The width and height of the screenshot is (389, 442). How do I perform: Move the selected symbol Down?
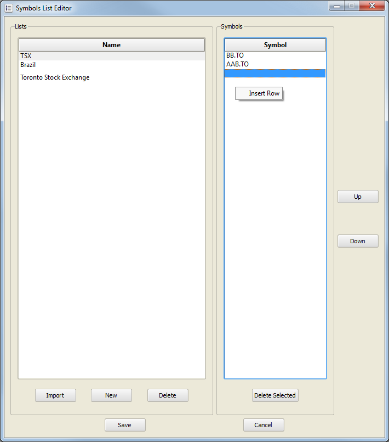click(x=357, y=241)
